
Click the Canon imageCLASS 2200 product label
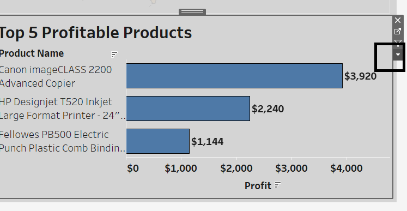click(56, 76)
